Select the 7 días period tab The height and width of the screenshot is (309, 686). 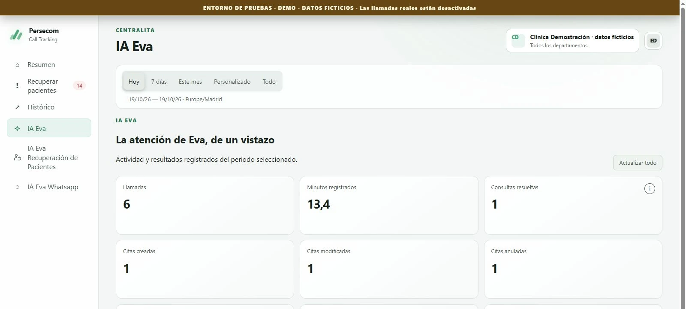tap(159, 82)
